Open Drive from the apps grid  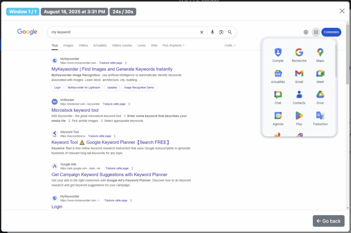(320, 97)
